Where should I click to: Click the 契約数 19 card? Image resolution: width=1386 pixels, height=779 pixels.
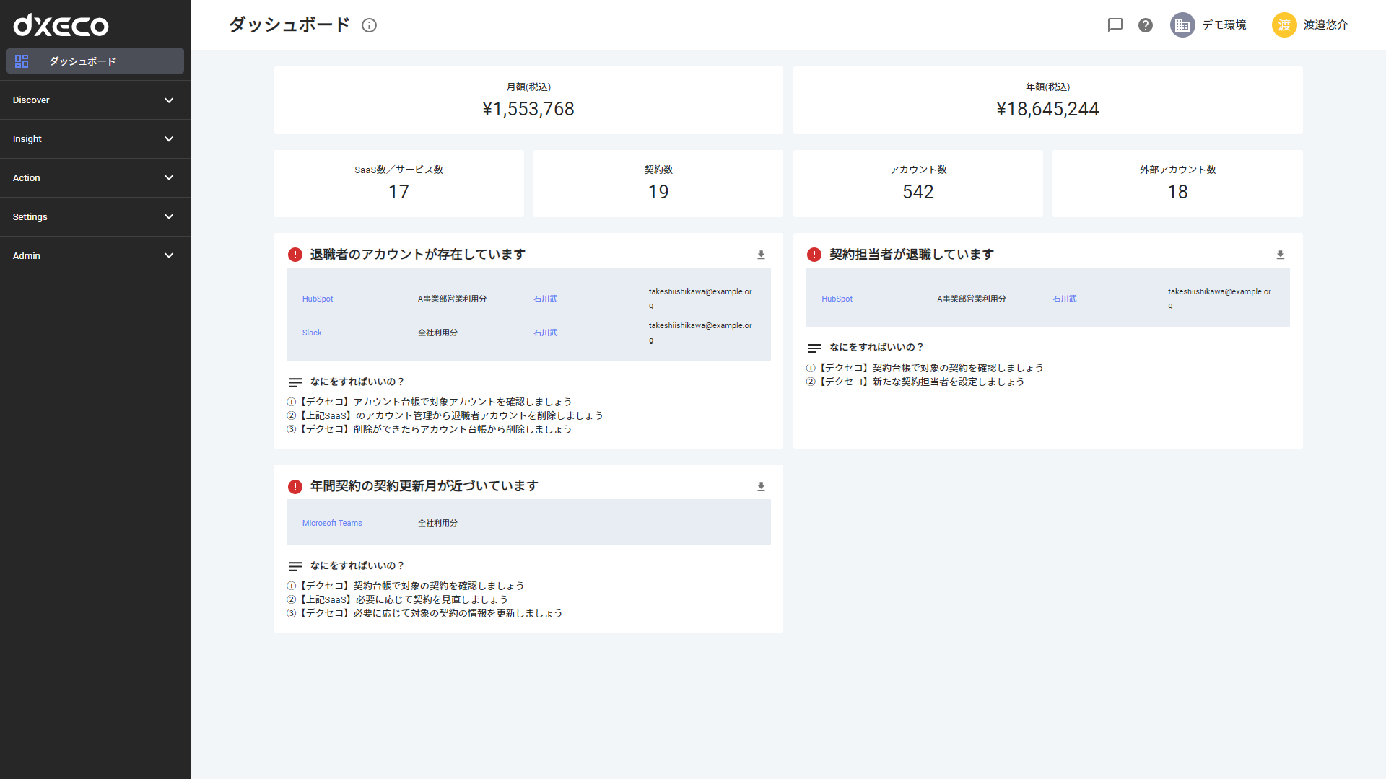(x=658, y=183)
